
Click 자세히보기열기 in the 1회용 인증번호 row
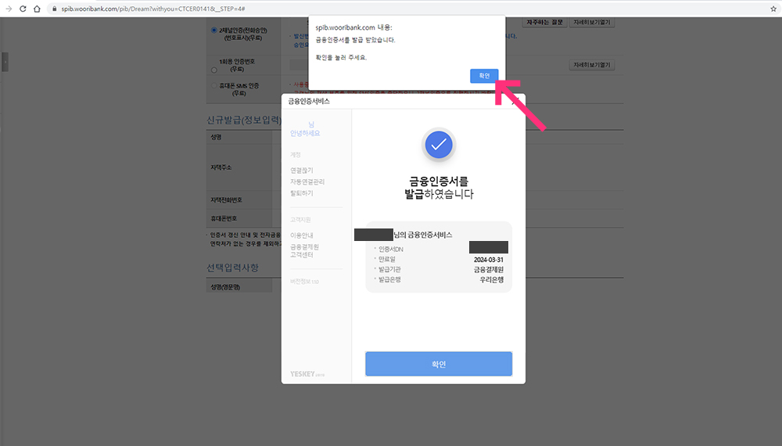tap(592, 65)
